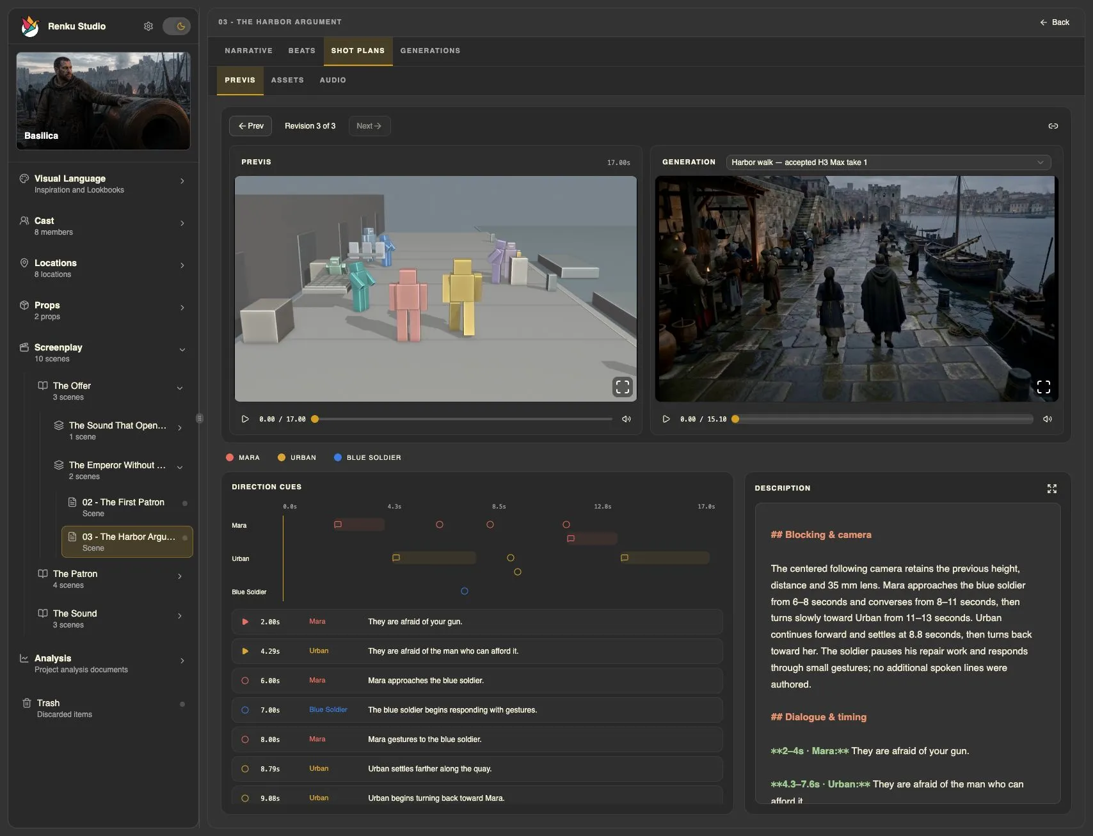Click the Back button

click(1055, 22)
